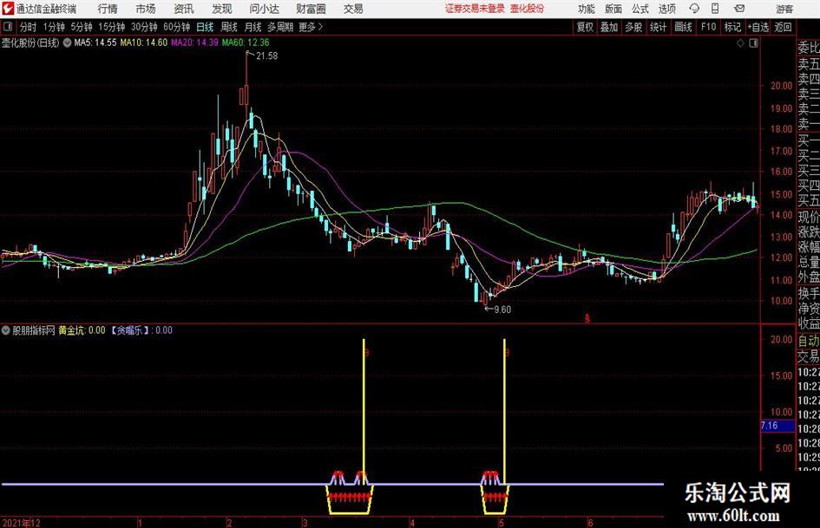
Task: Open the 交易 menu
Action: click(353, 9)
